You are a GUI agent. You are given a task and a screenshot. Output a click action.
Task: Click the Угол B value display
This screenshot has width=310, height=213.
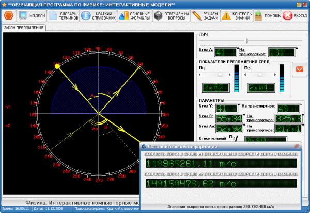coord(229,118)
